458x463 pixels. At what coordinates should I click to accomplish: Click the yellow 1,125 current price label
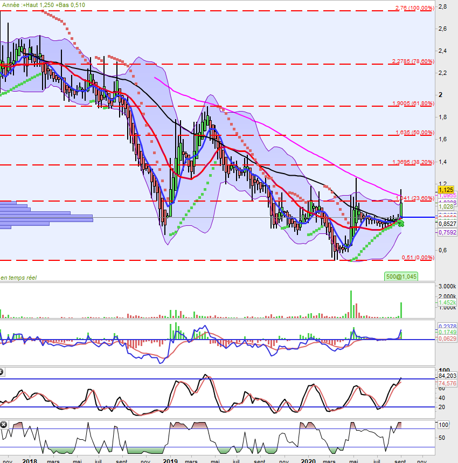pos(446,190)
